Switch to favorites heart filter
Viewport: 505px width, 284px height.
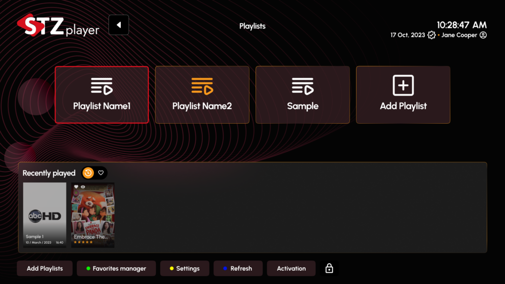[x=101, y=173]
